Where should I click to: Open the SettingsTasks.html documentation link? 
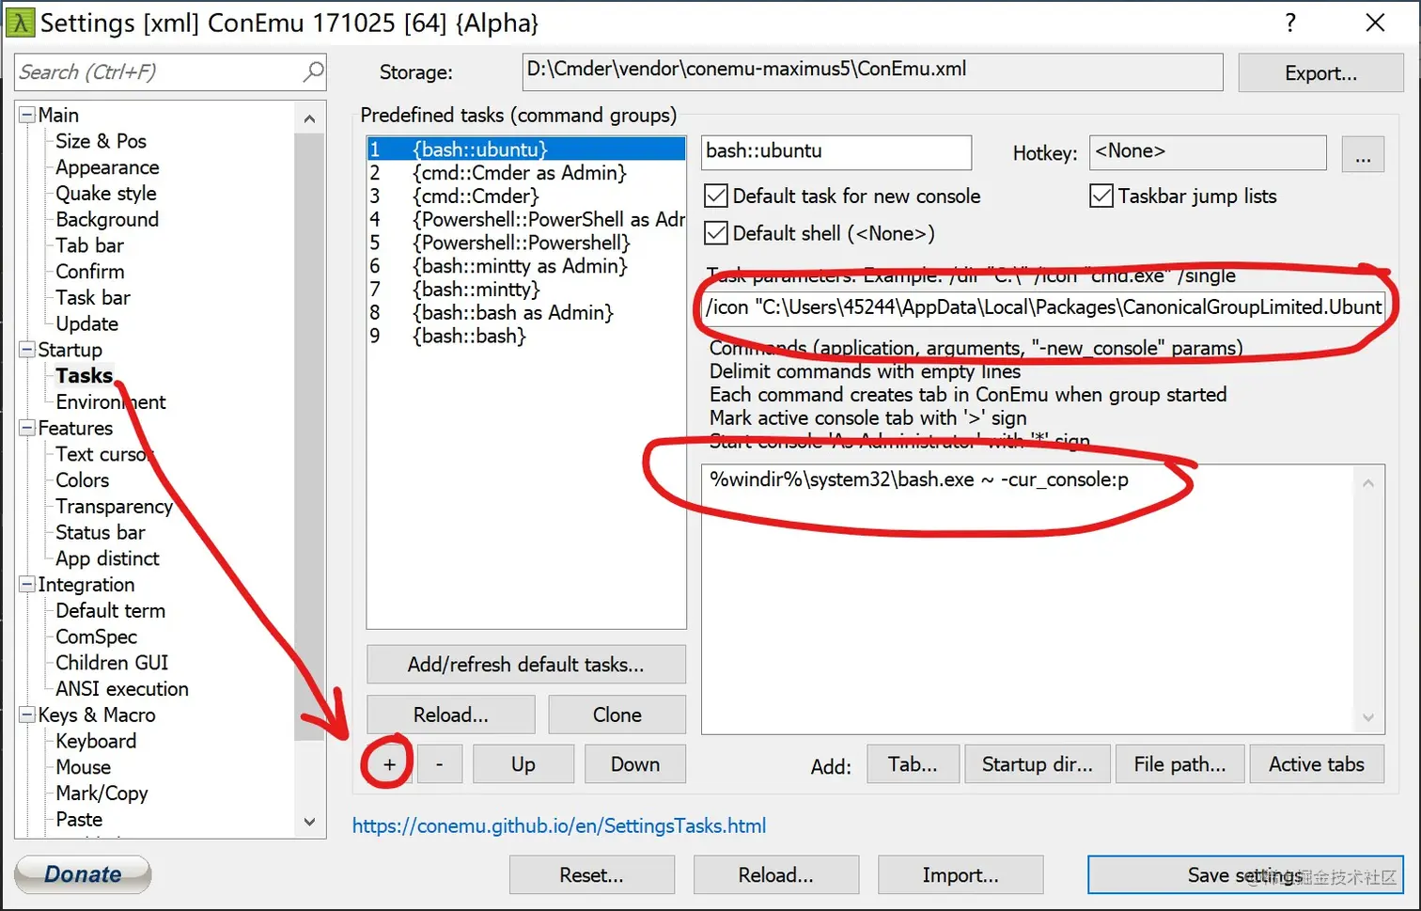pyautogui.click(x=559, y=825)
